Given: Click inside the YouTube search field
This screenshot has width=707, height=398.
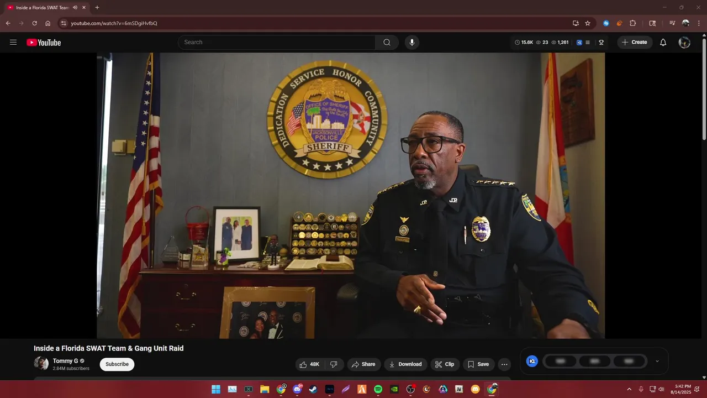Looking at the screenshot, I should [x=276, y=43].
